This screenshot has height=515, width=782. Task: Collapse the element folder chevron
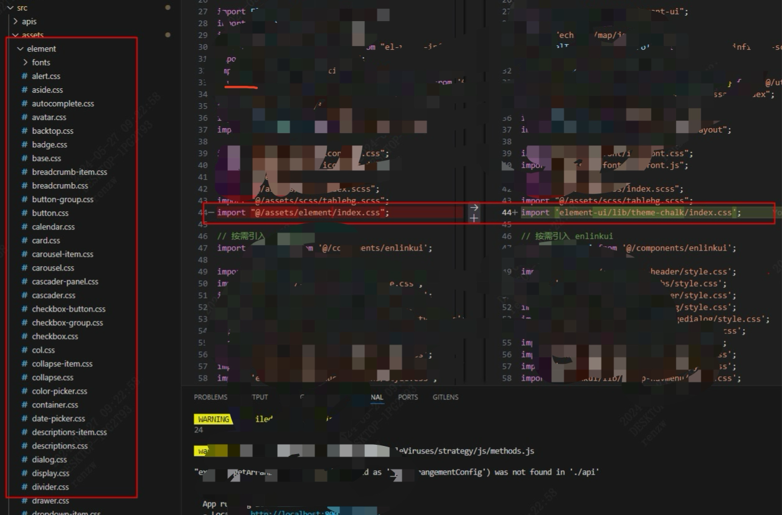tap(21, 49)
